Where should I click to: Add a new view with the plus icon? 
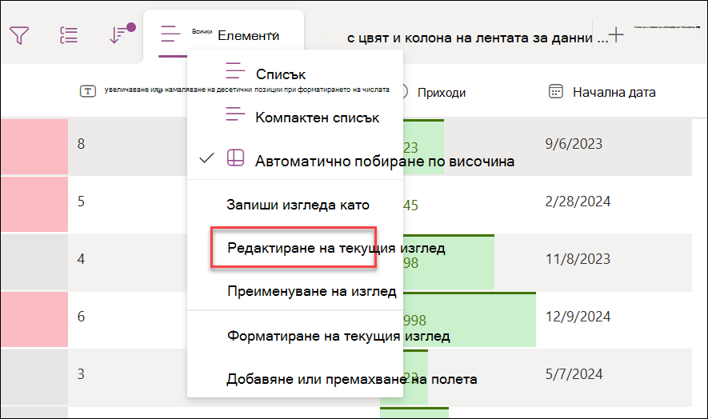616,34
